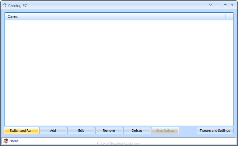Add a new game to the list
The height and width of the screenshot is (146, 238).
[53, 131]
